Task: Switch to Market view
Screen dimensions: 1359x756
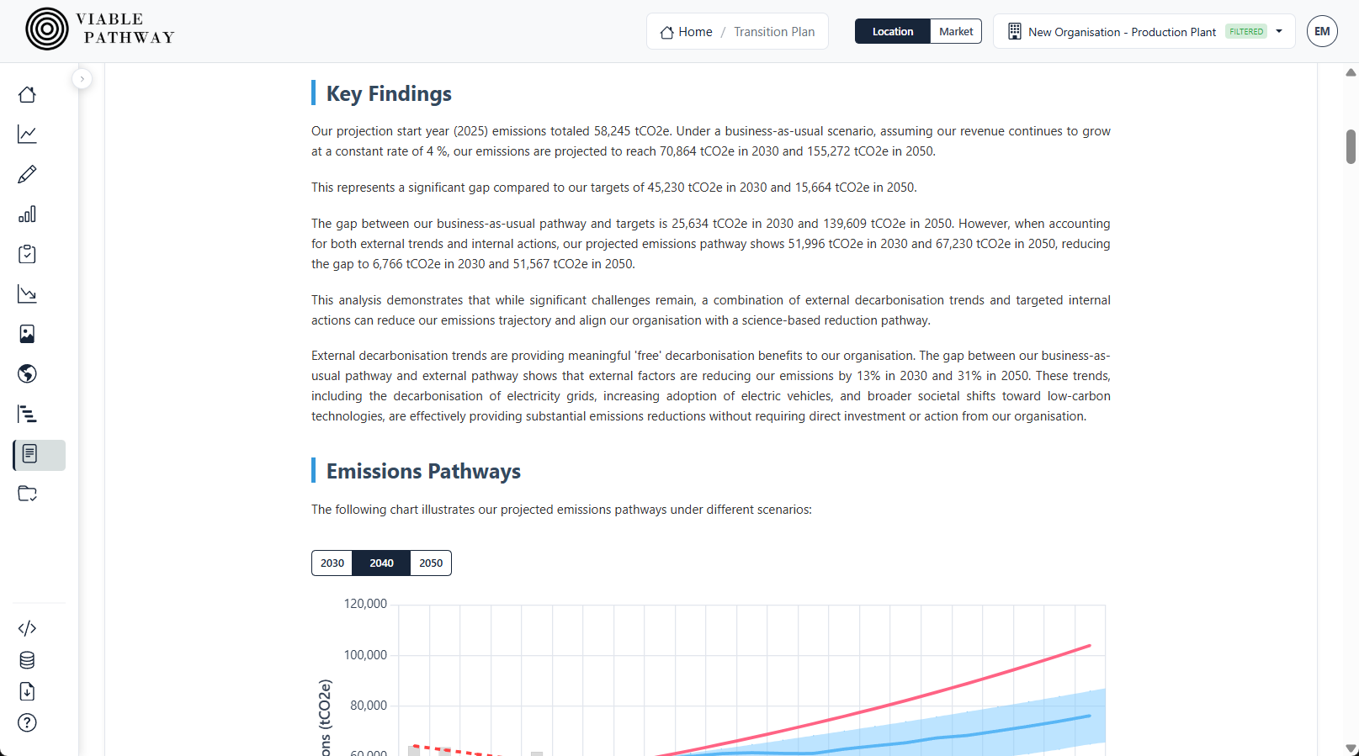Action: click(956, 31)
